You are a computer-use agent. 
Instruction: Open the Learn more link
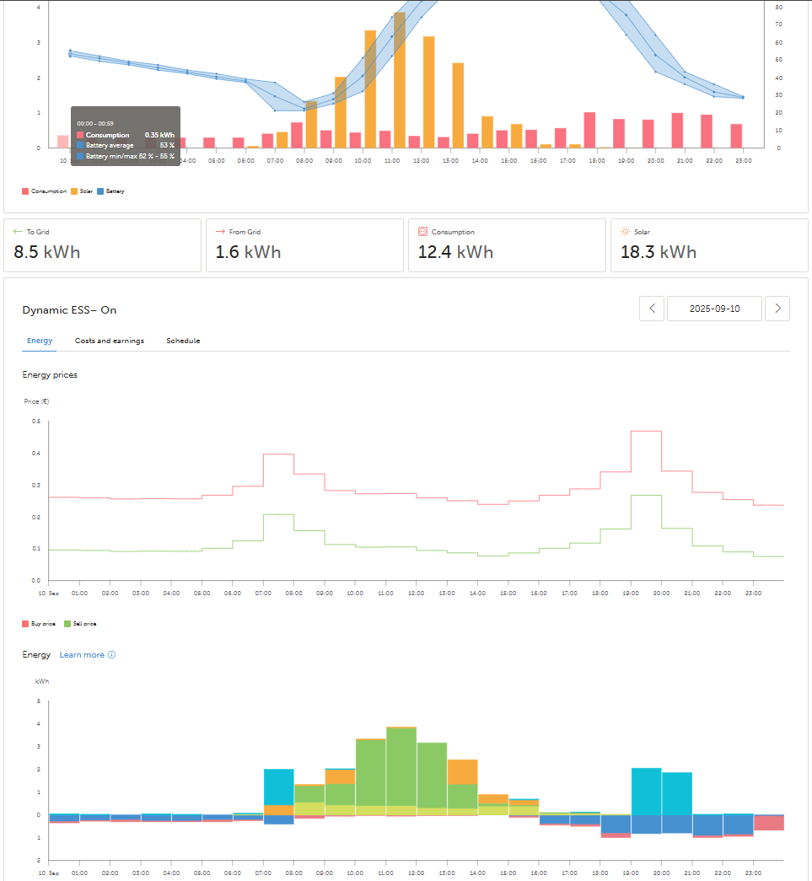point(82,654)
